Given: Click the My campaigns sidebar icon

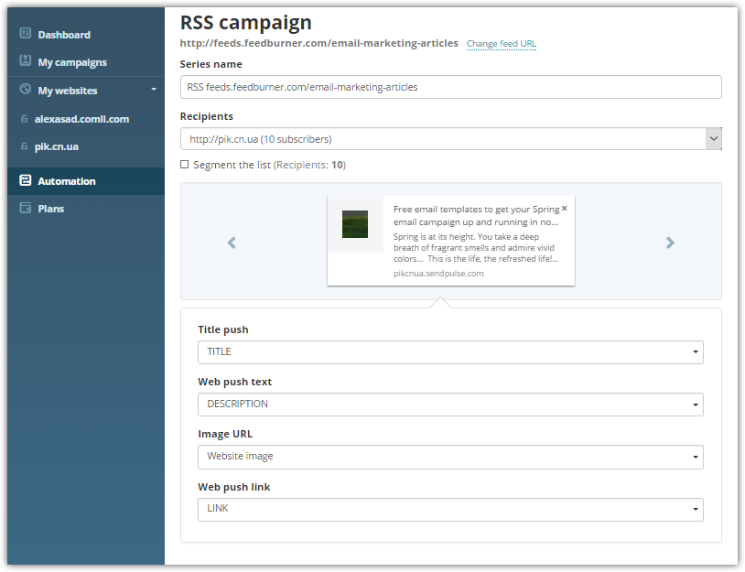Looking at the screenshot, I should [26, 60].
